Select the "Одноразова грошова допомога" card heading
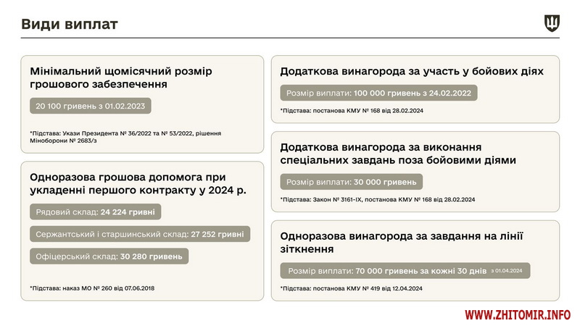 138,183
